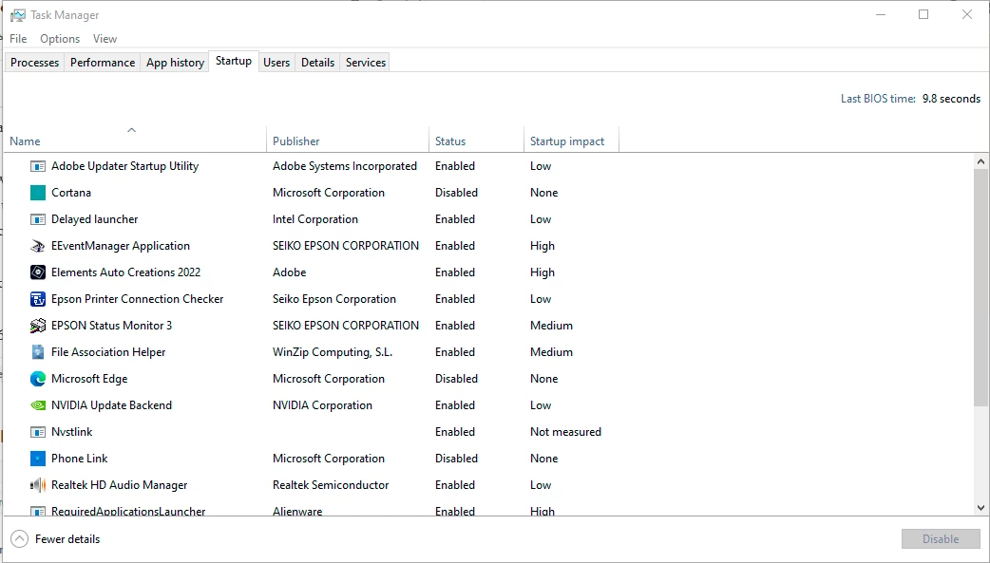Click the sort arrow above Name column
The width and height of the screenshot is (990, 563).
click(x=131, y=130)
